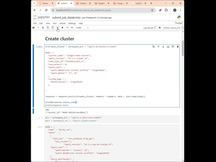Open the Run menu
216x162 pixels.
click(55, 23)
